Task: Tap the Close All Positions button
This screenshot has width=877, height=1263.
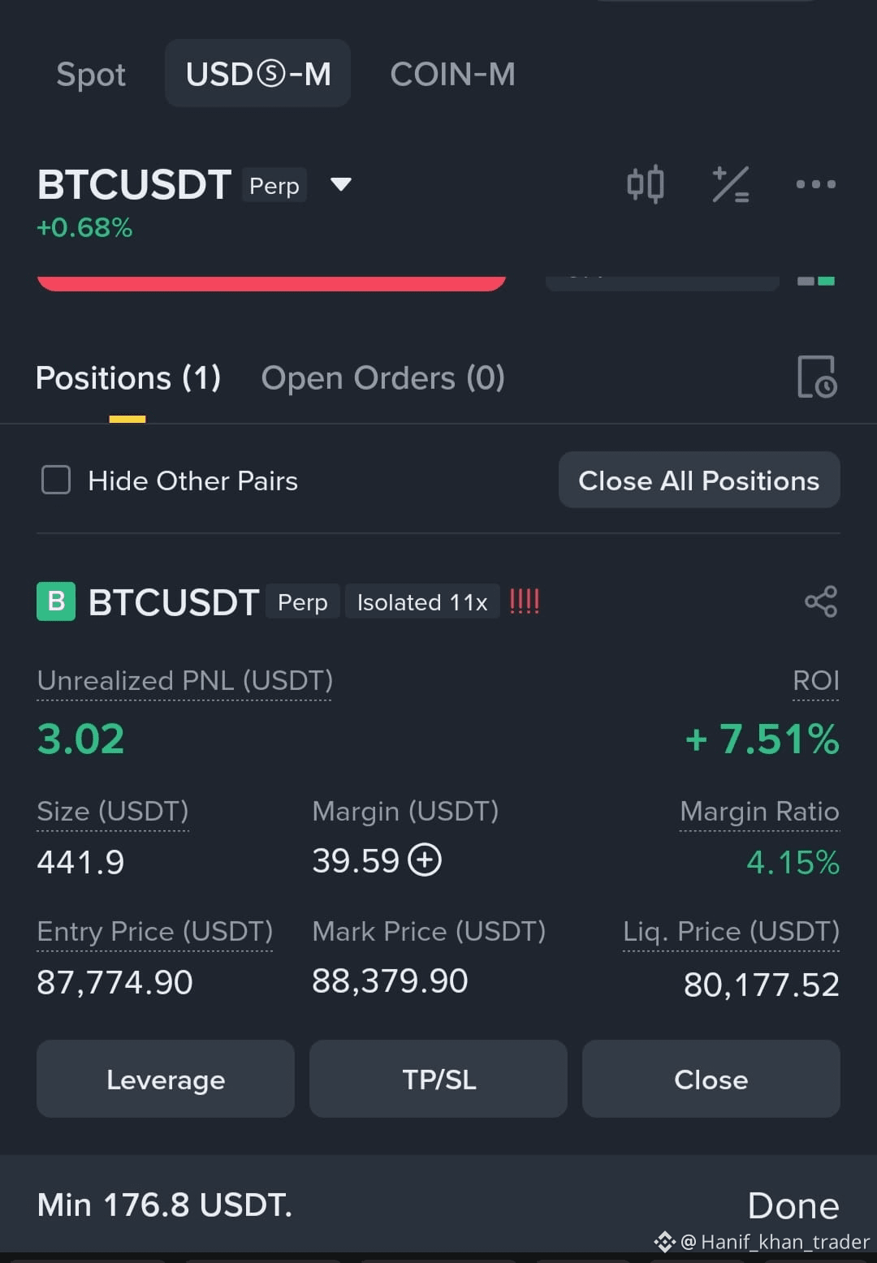Action: 699,480
